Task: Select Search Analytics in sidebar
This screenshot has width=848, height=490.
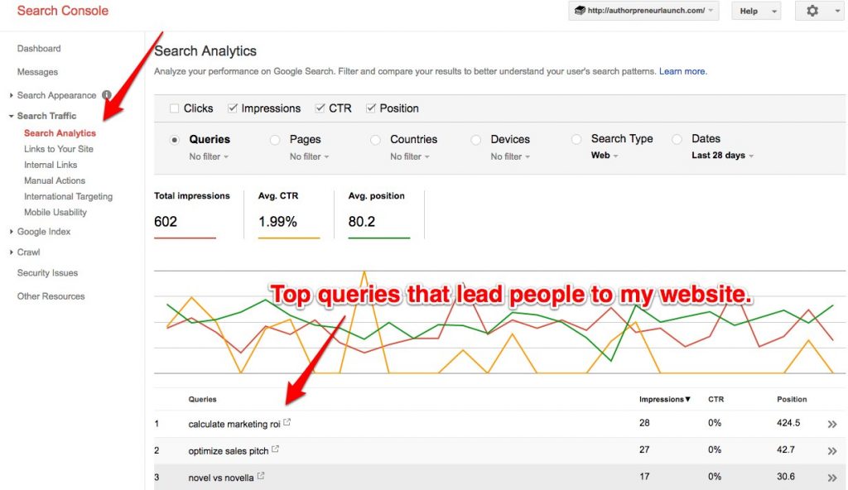Action: pyautogui.click(x=60, y=133)
